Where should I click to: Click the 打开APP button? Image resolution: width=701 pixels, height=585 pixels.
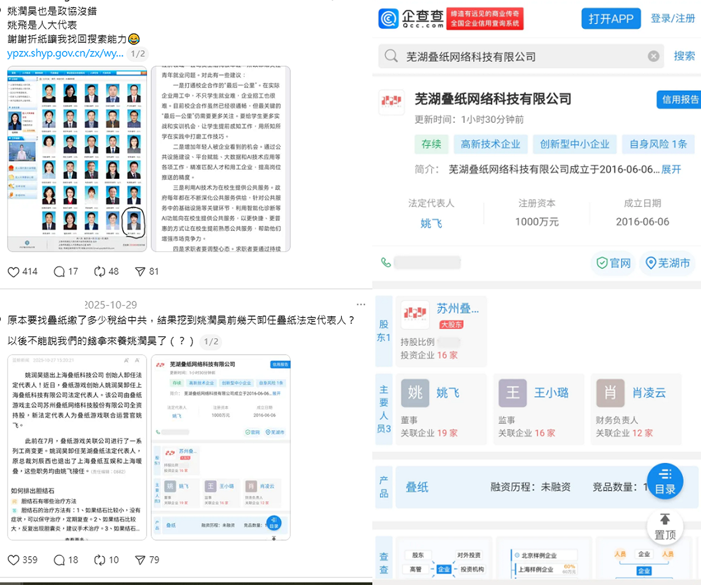coord(611,18)
